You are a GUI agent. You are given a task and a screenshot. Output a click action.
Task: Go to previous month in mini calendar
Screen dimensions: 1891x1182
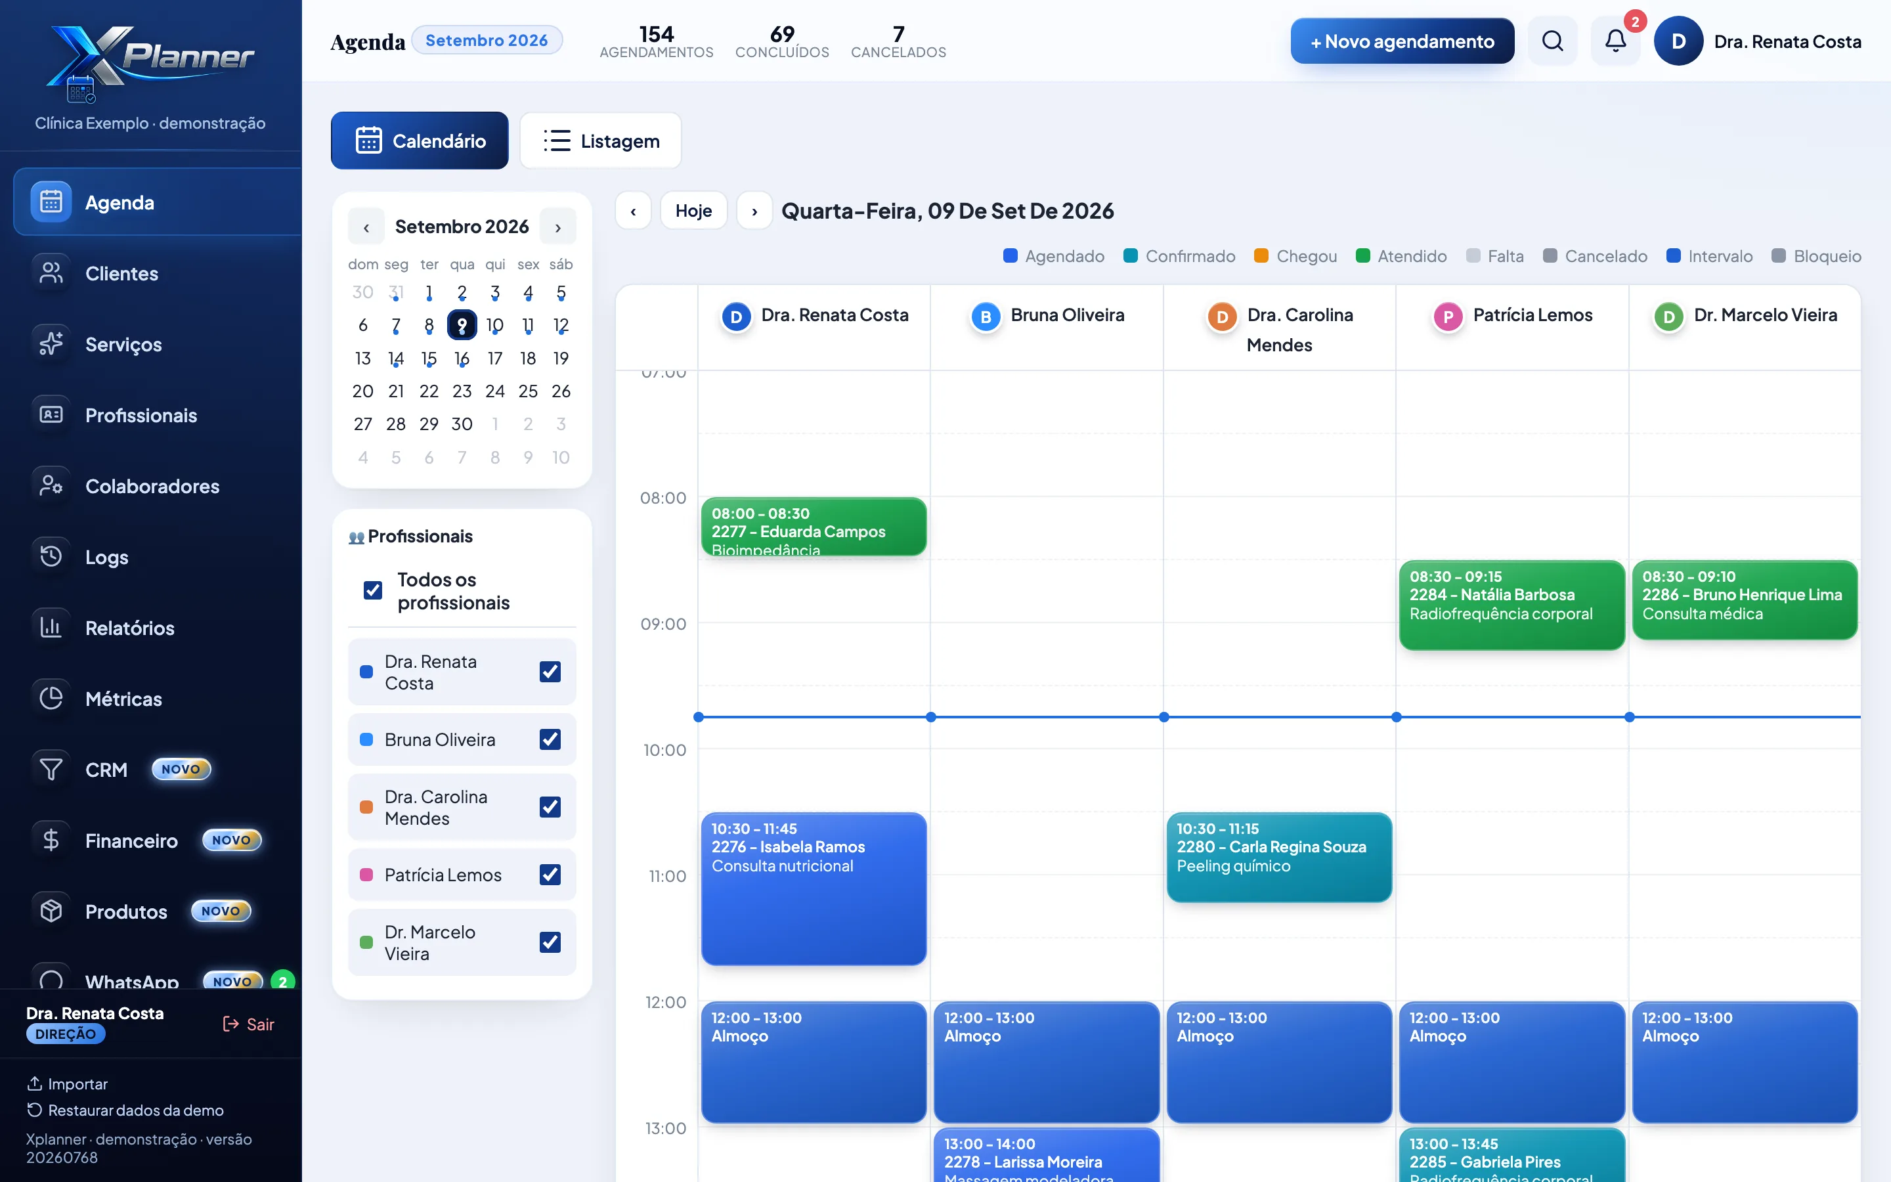pos(366,227)
